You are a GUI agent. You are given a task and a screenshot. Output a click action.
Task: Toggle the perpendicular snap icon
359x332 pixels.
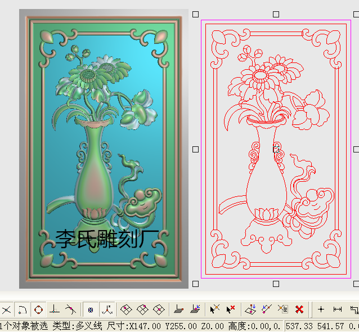[x=55, y=309]
